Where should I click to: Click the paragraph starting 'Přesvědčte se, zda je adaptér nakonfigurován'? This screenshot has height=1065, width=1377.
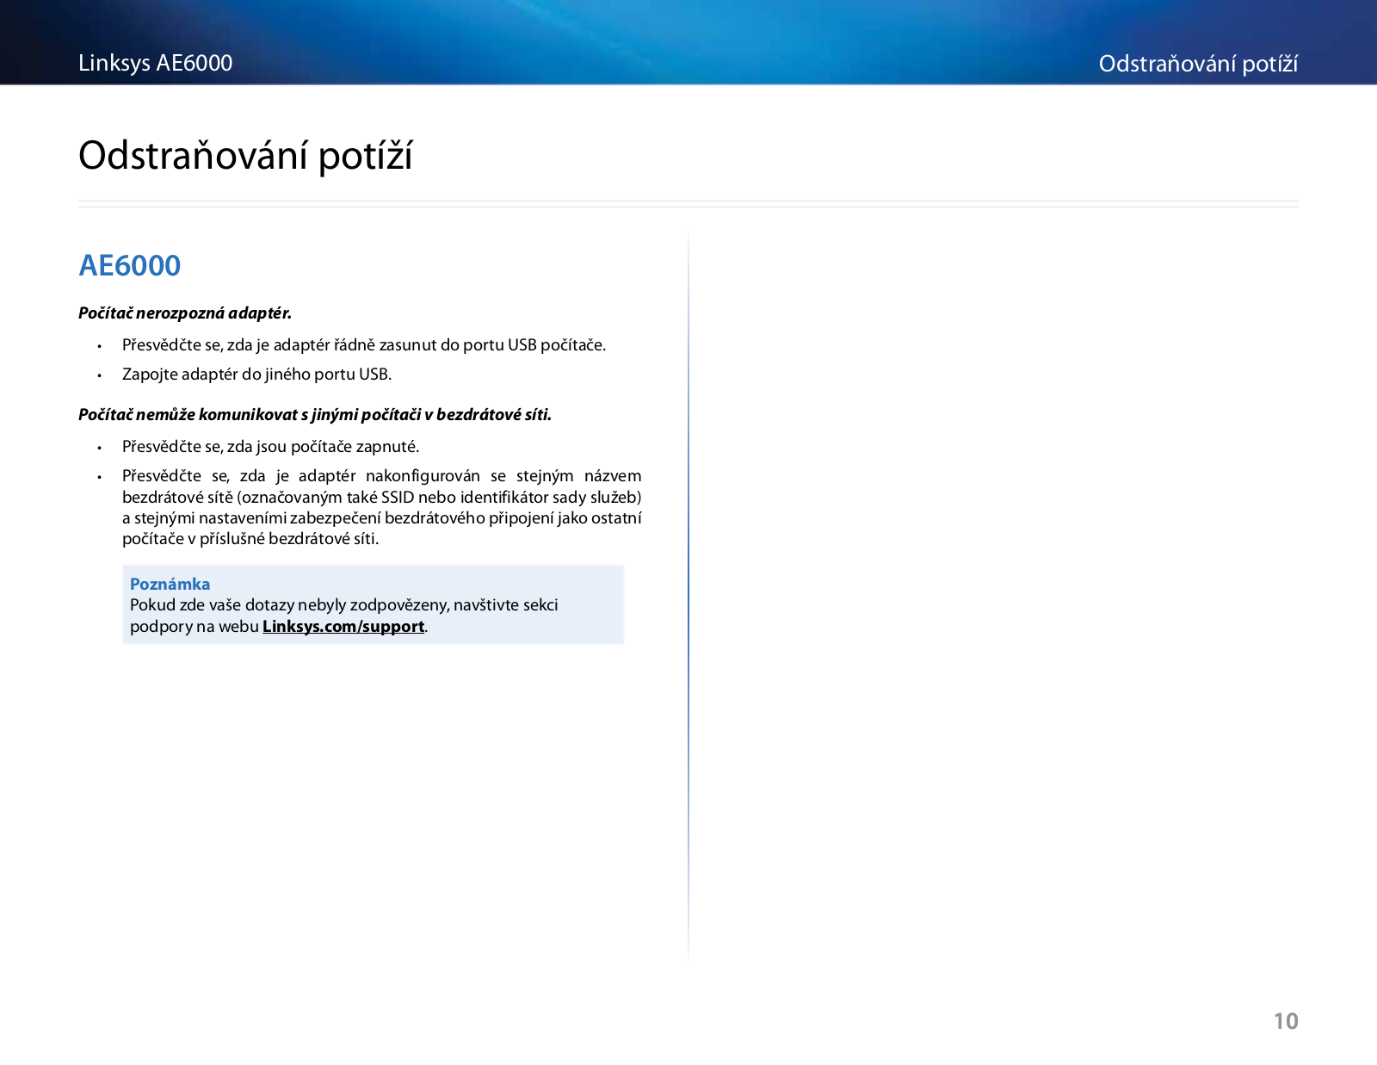click(x=382, y=507)
